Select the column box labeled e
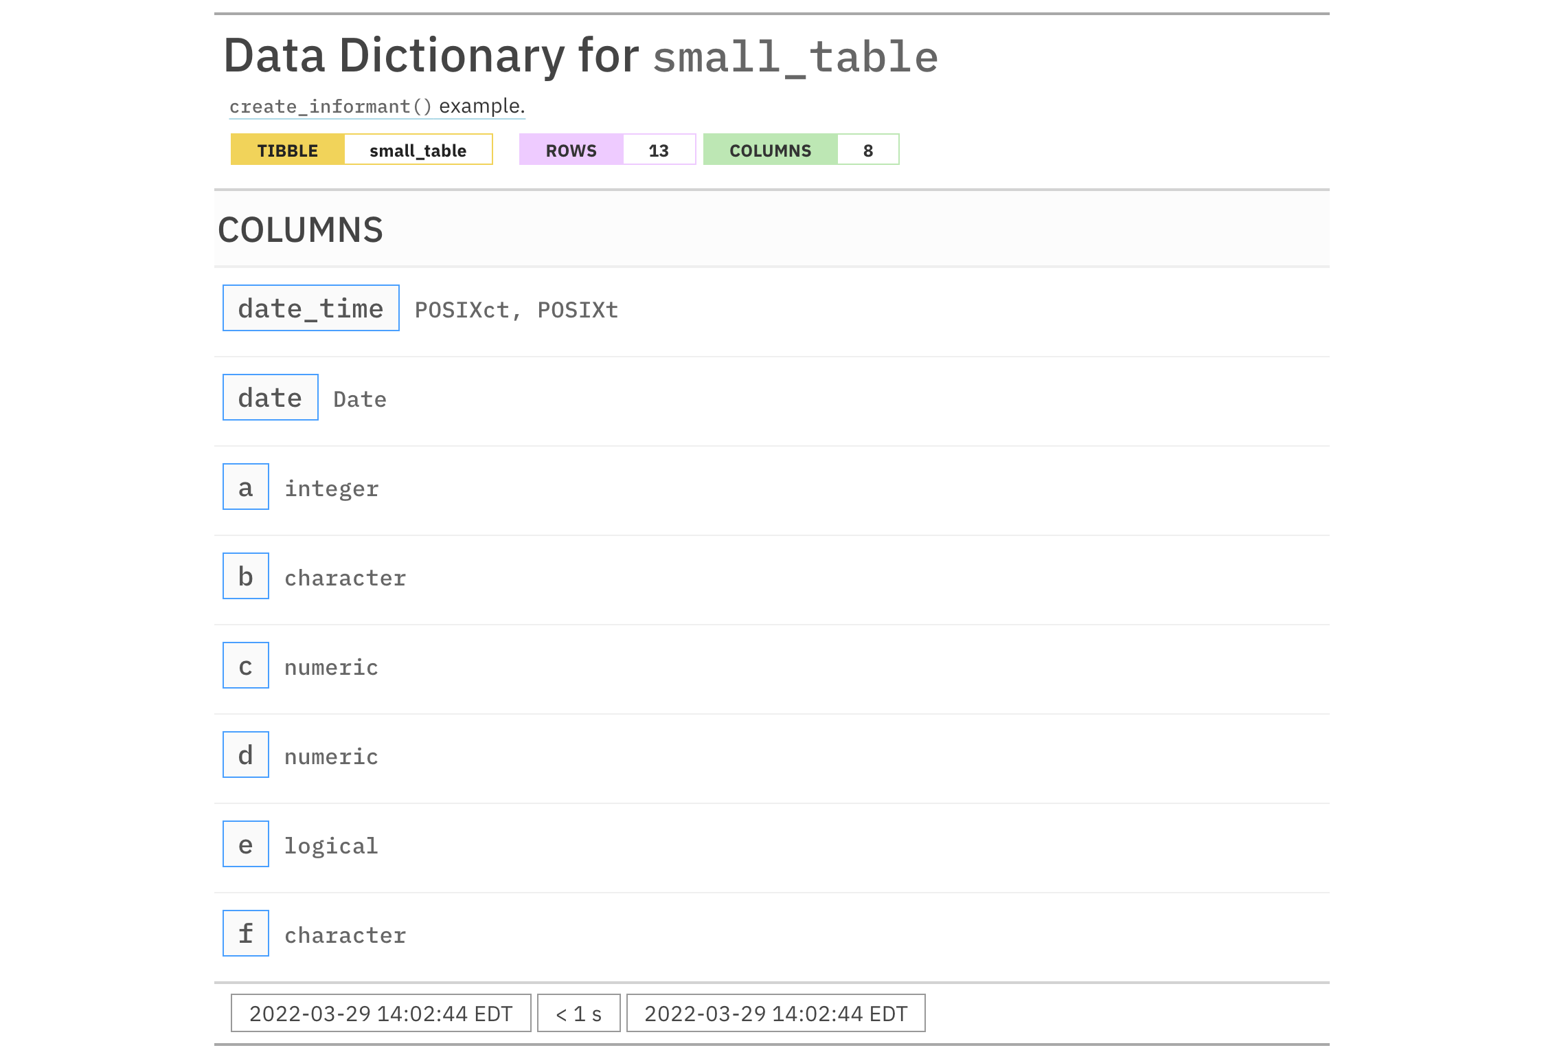 245,844
